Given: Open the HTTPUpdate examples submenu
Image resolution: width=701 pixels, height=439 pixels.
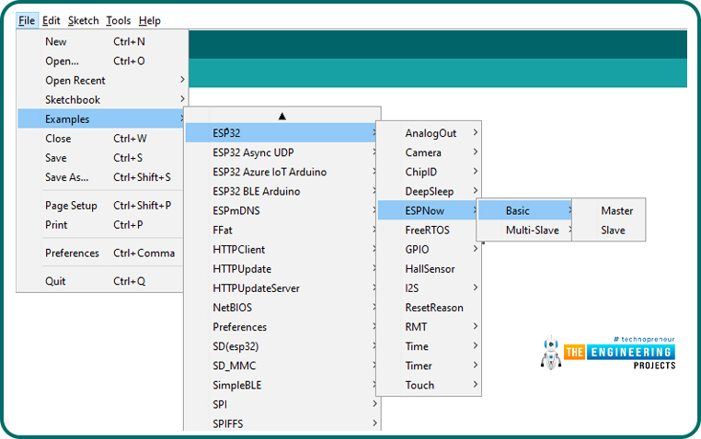Looking at the screenshot, I should 282,269.
